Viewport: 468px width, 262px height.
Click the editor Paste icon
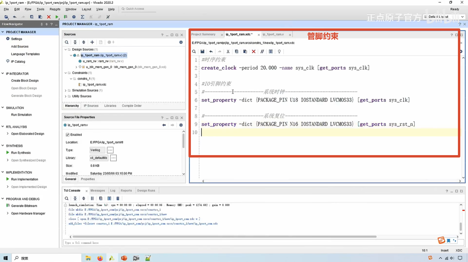tap(245, 52)
